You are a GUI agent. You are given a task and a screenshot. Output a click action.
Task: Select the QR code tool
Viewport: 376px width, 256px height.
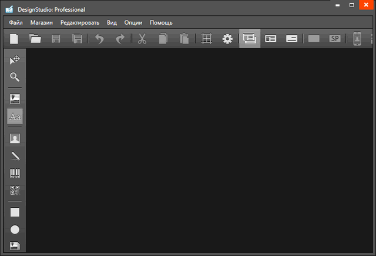click(15, 191)
